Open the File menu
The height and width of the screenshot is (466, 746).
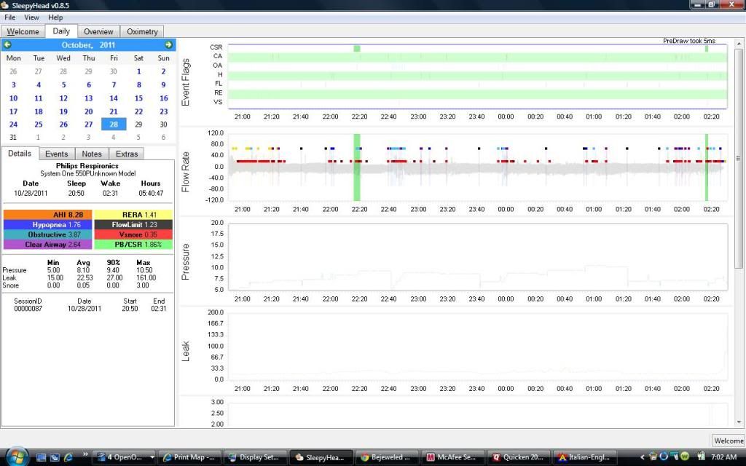[x=9, y=17]
